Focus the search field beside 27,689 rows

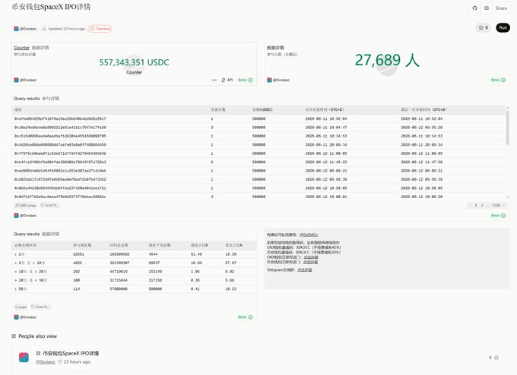coord(49,205)
